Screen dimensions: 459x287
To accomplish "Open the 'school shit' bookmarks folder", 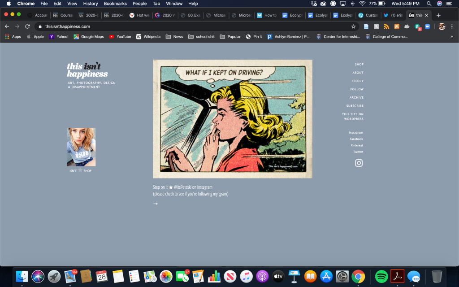I will (x=201, y=37).
